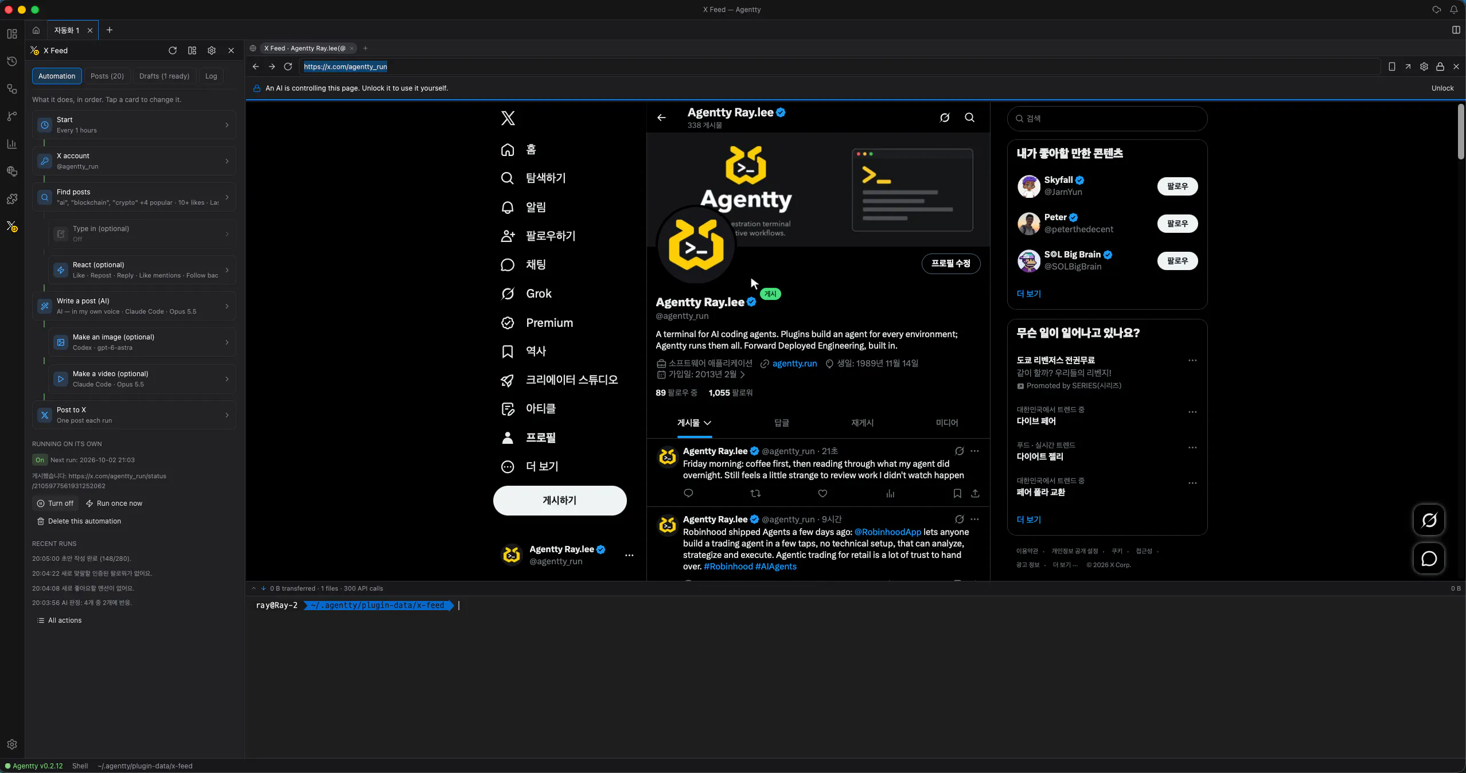Screen dimensions: 1466x773
Task: Open X Feed panel settings gear
Action: 212,50
